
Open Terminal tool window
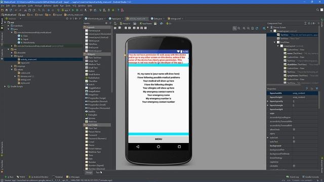pos(58,177)
